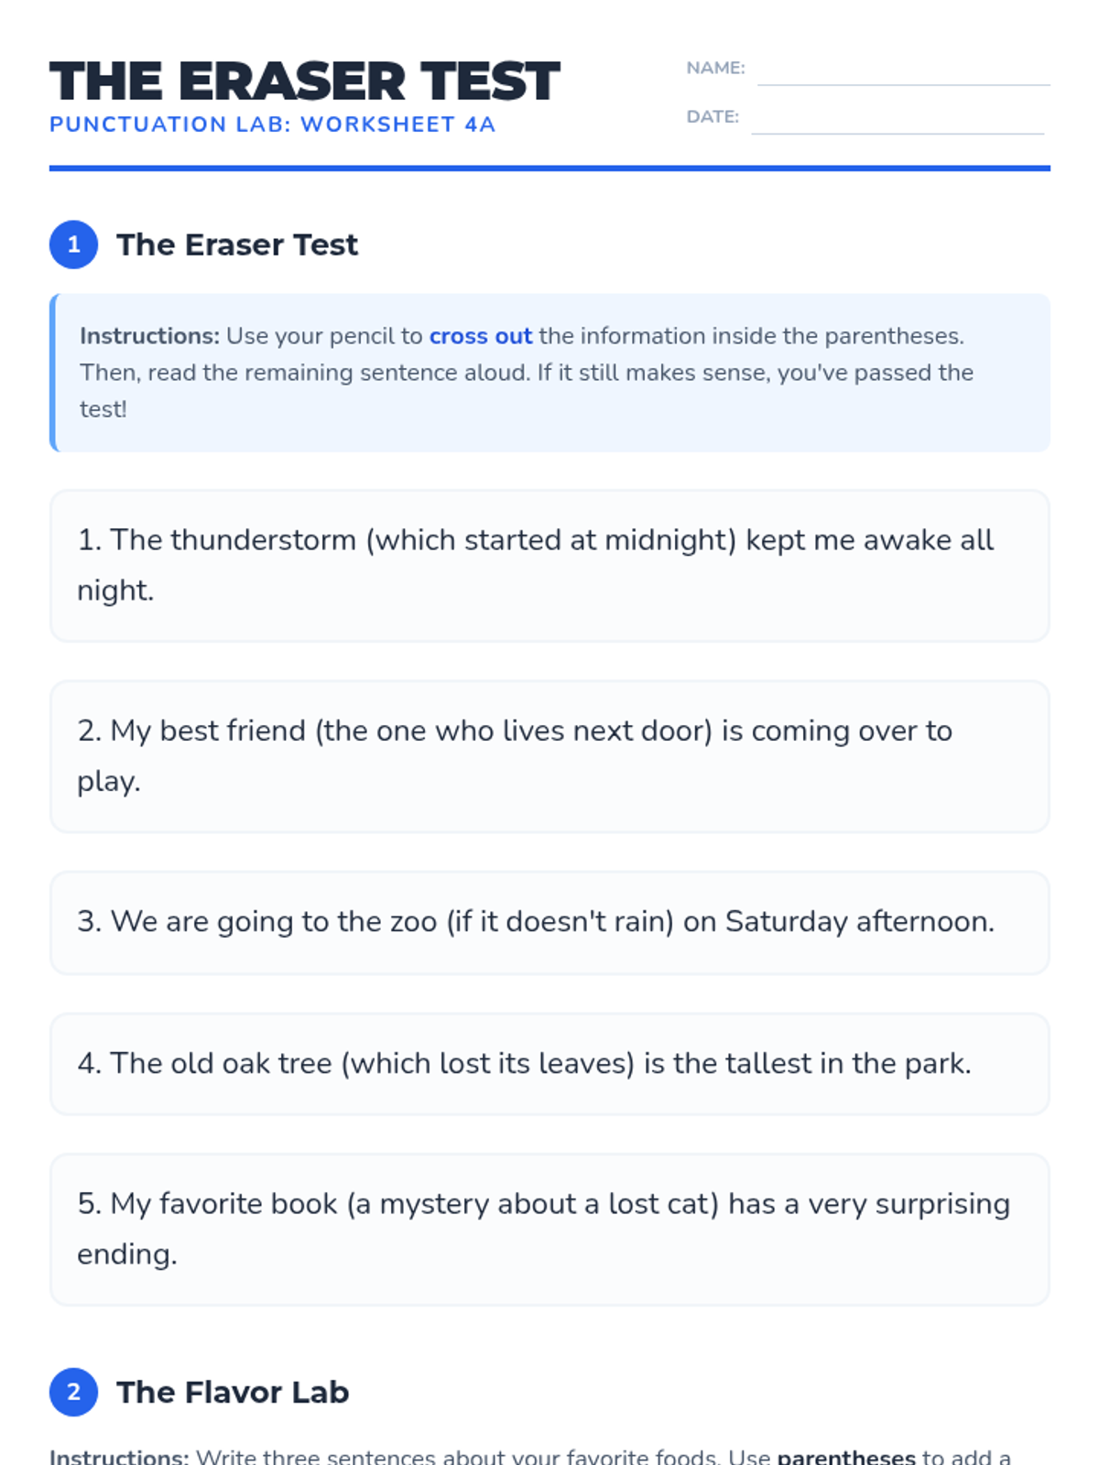
Task: Click the 'Punctuation Lab: Worksheet 4A' subtitle
Action: point(272,125)
